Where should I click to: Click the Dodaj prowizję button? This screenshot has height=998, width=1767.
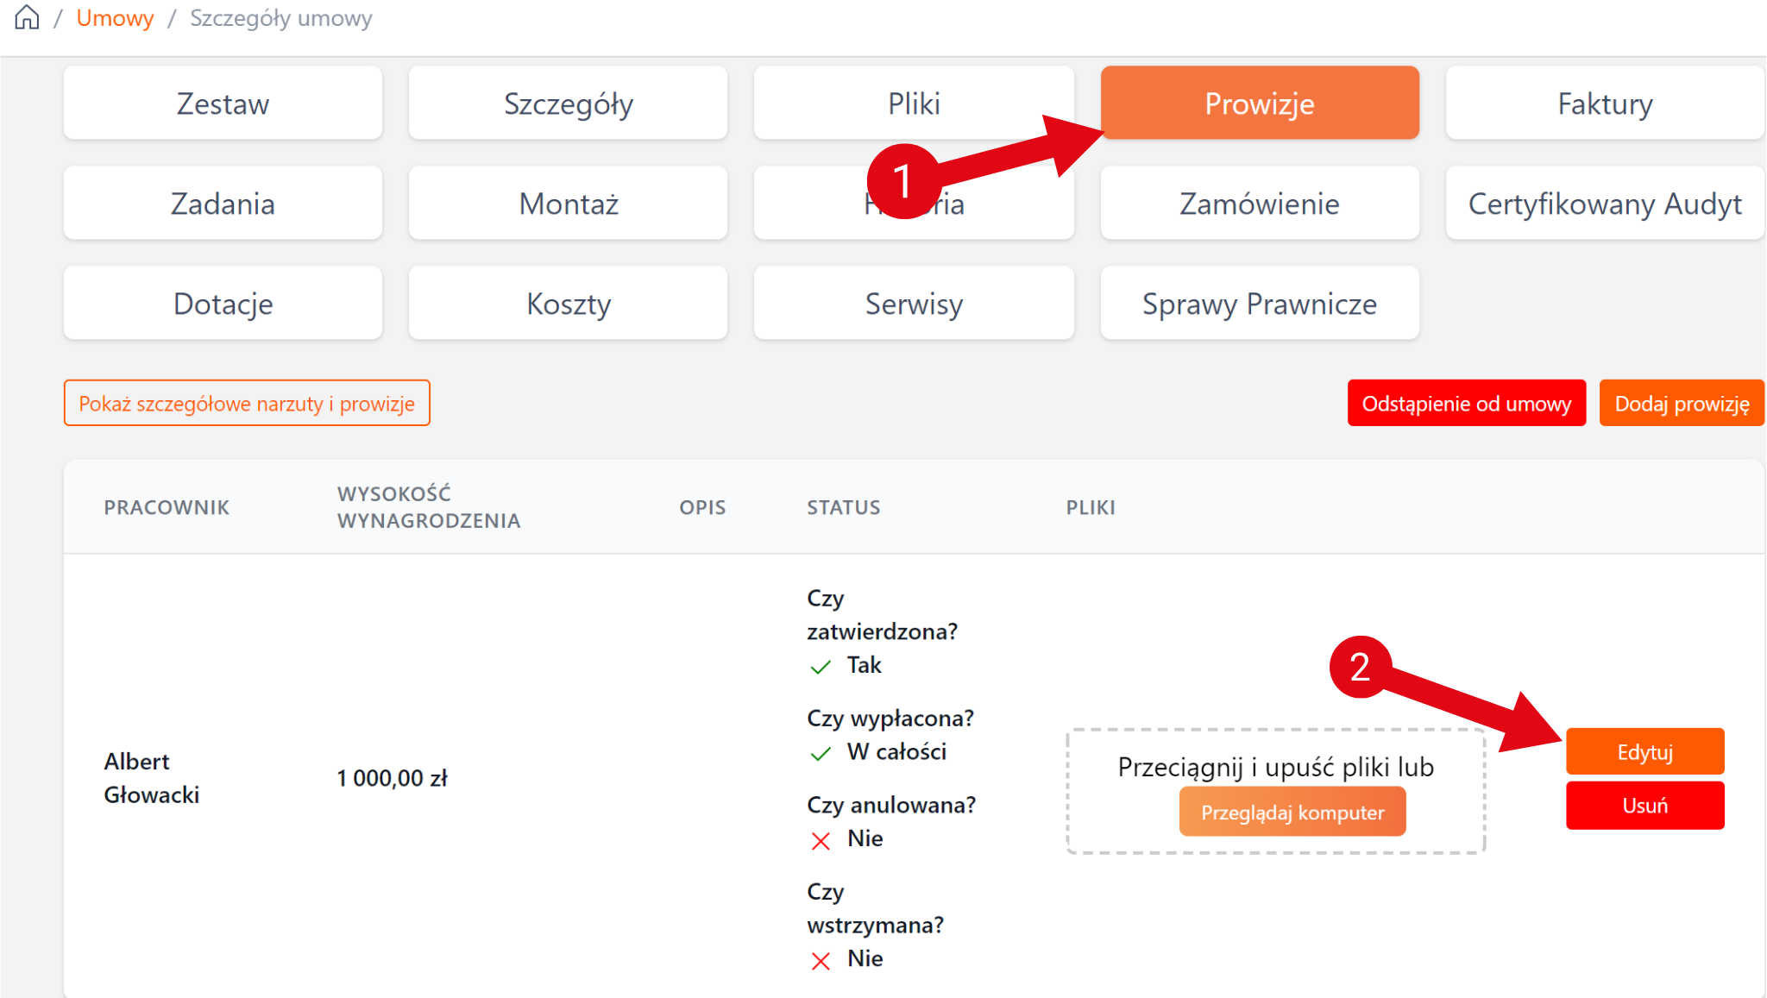click(x=1682, y=404)
